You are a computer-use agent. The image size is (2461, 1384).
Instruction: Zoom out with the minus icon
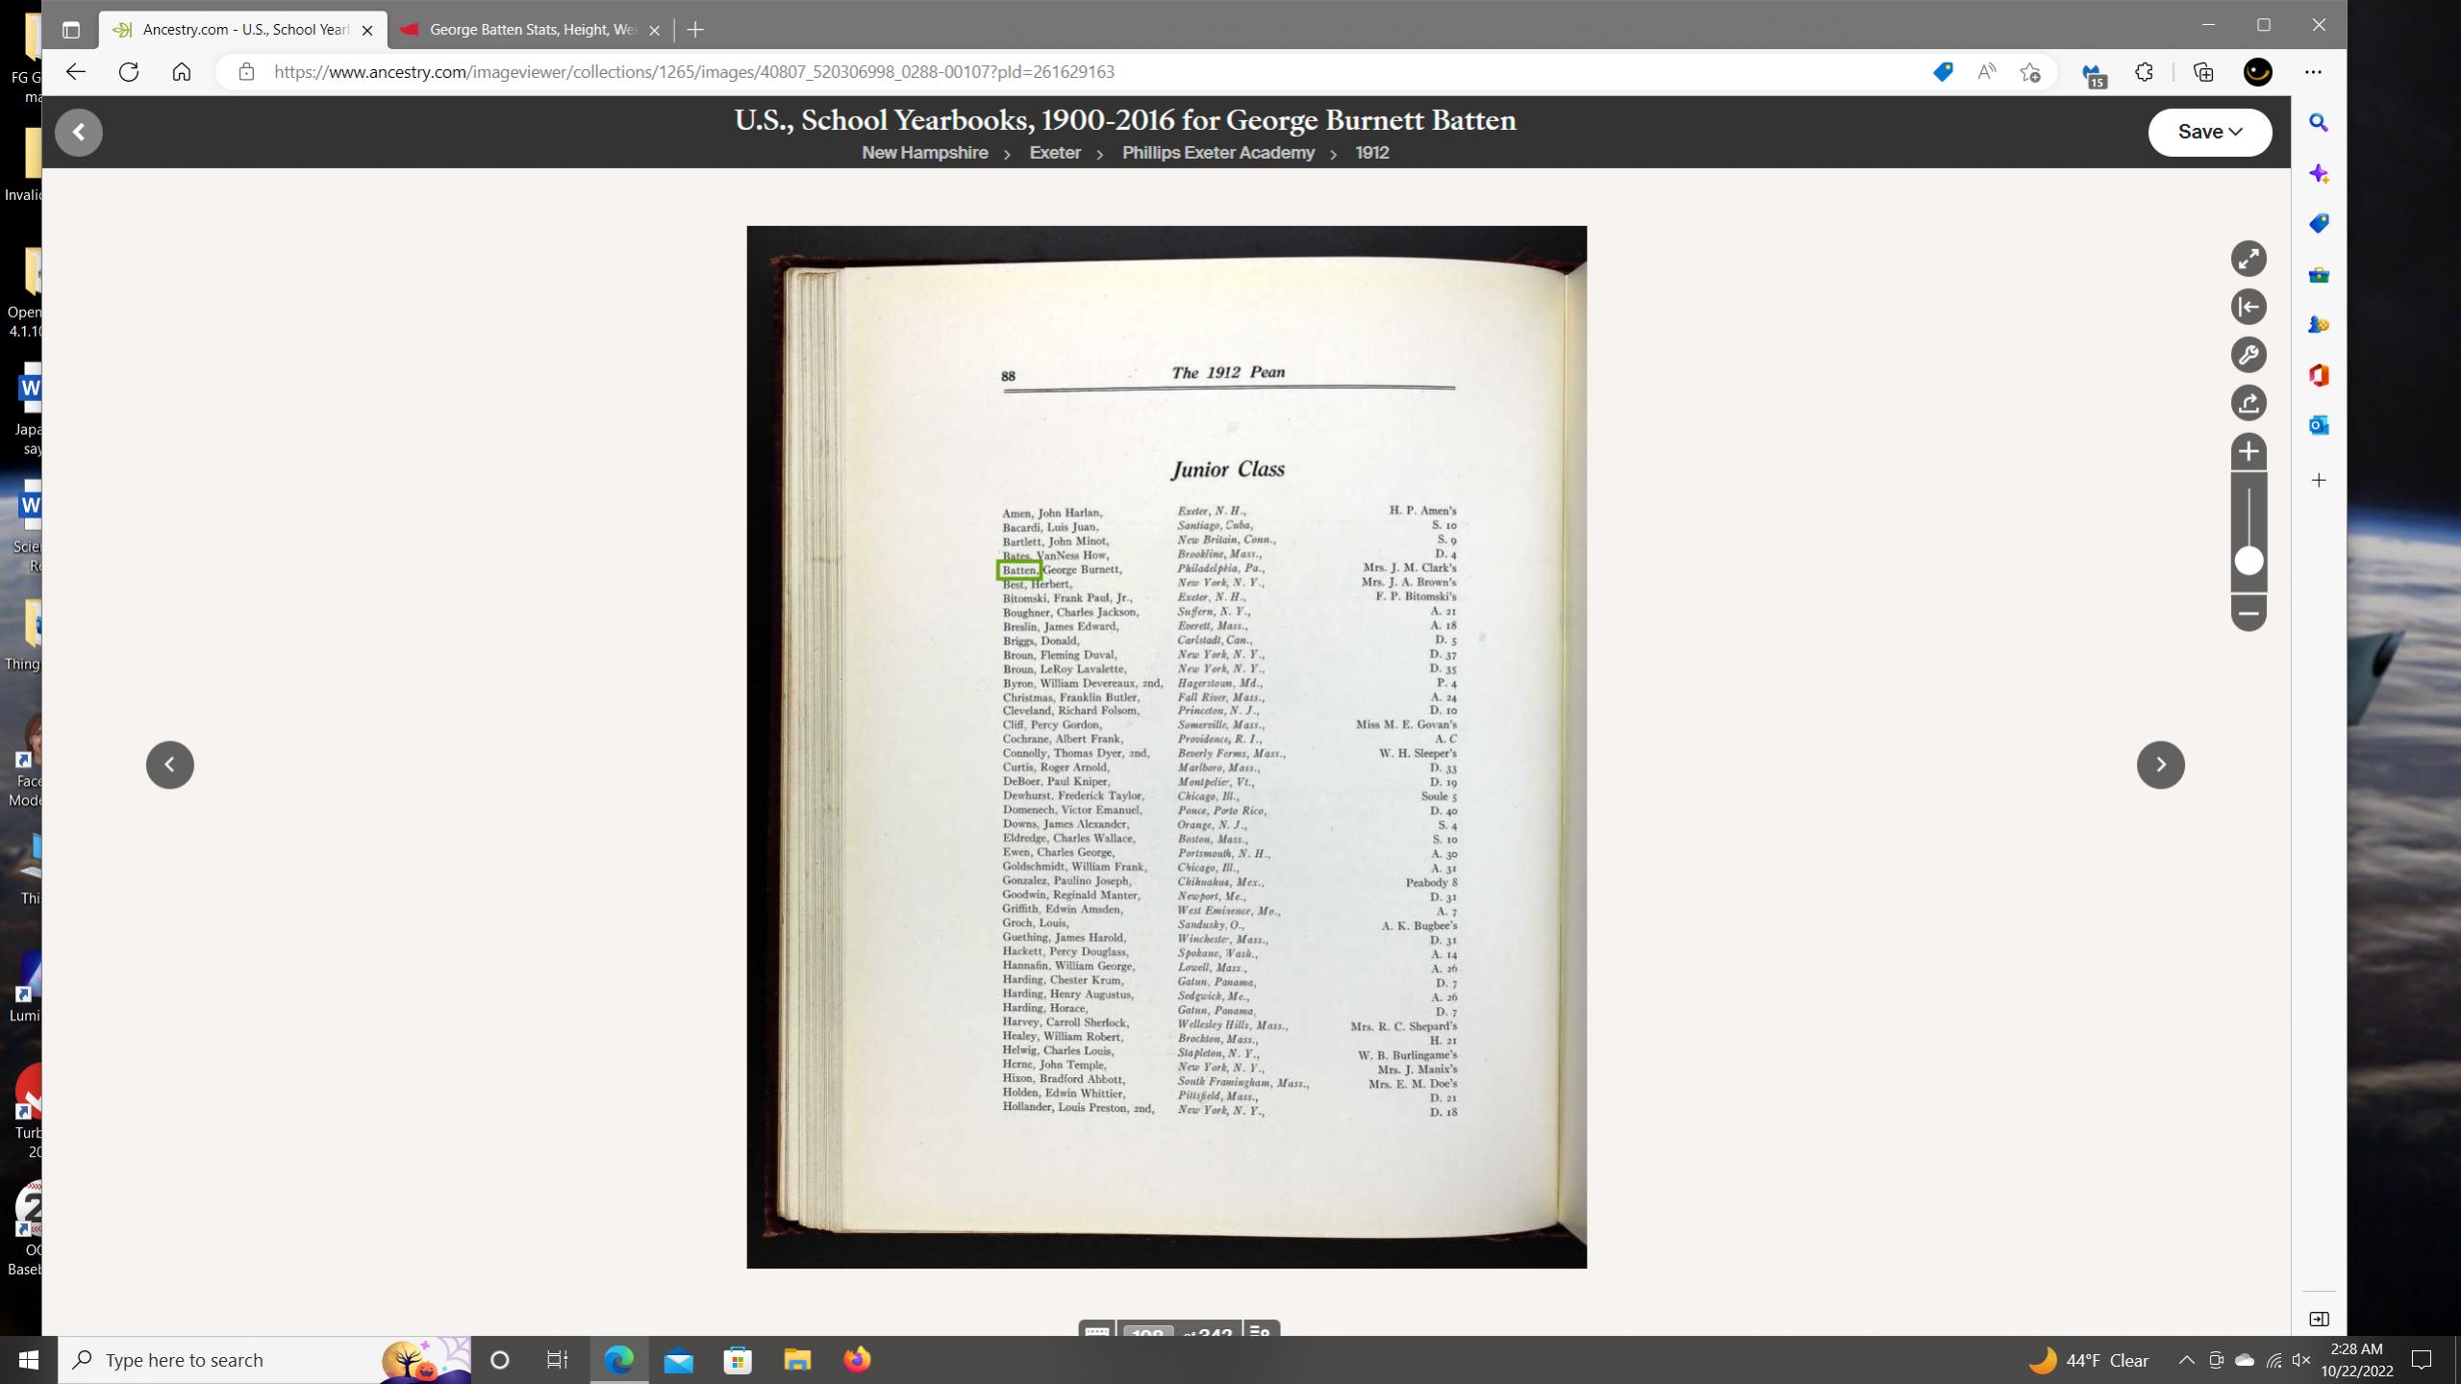point(2248,613)
